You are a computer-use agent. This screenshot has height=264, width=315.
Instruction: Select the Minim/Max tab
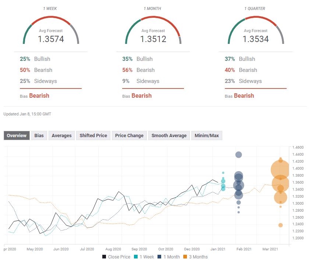206,136
